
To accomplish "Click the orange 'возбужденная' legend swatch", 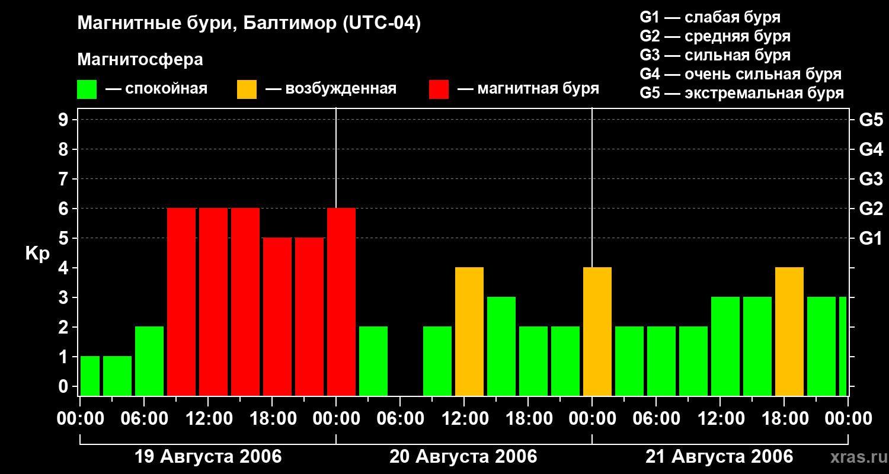I will tap(247, 89).
